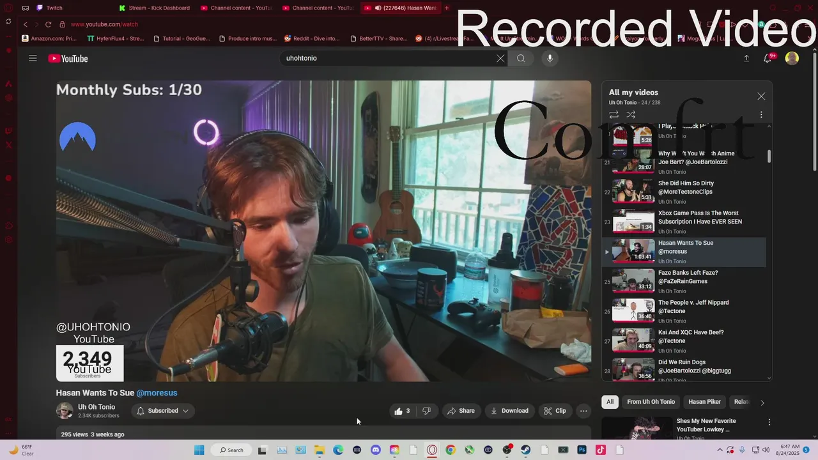Open the YouTube guide hamburger menu

click(x=33, y=58)
